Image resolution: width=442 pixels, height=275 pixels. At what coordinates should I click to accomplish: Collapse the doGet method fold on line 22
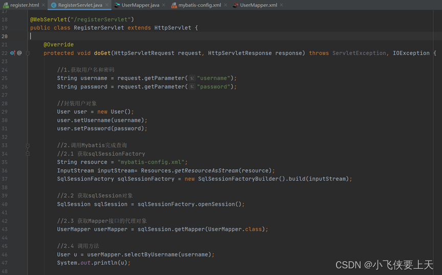click(28, 53)
